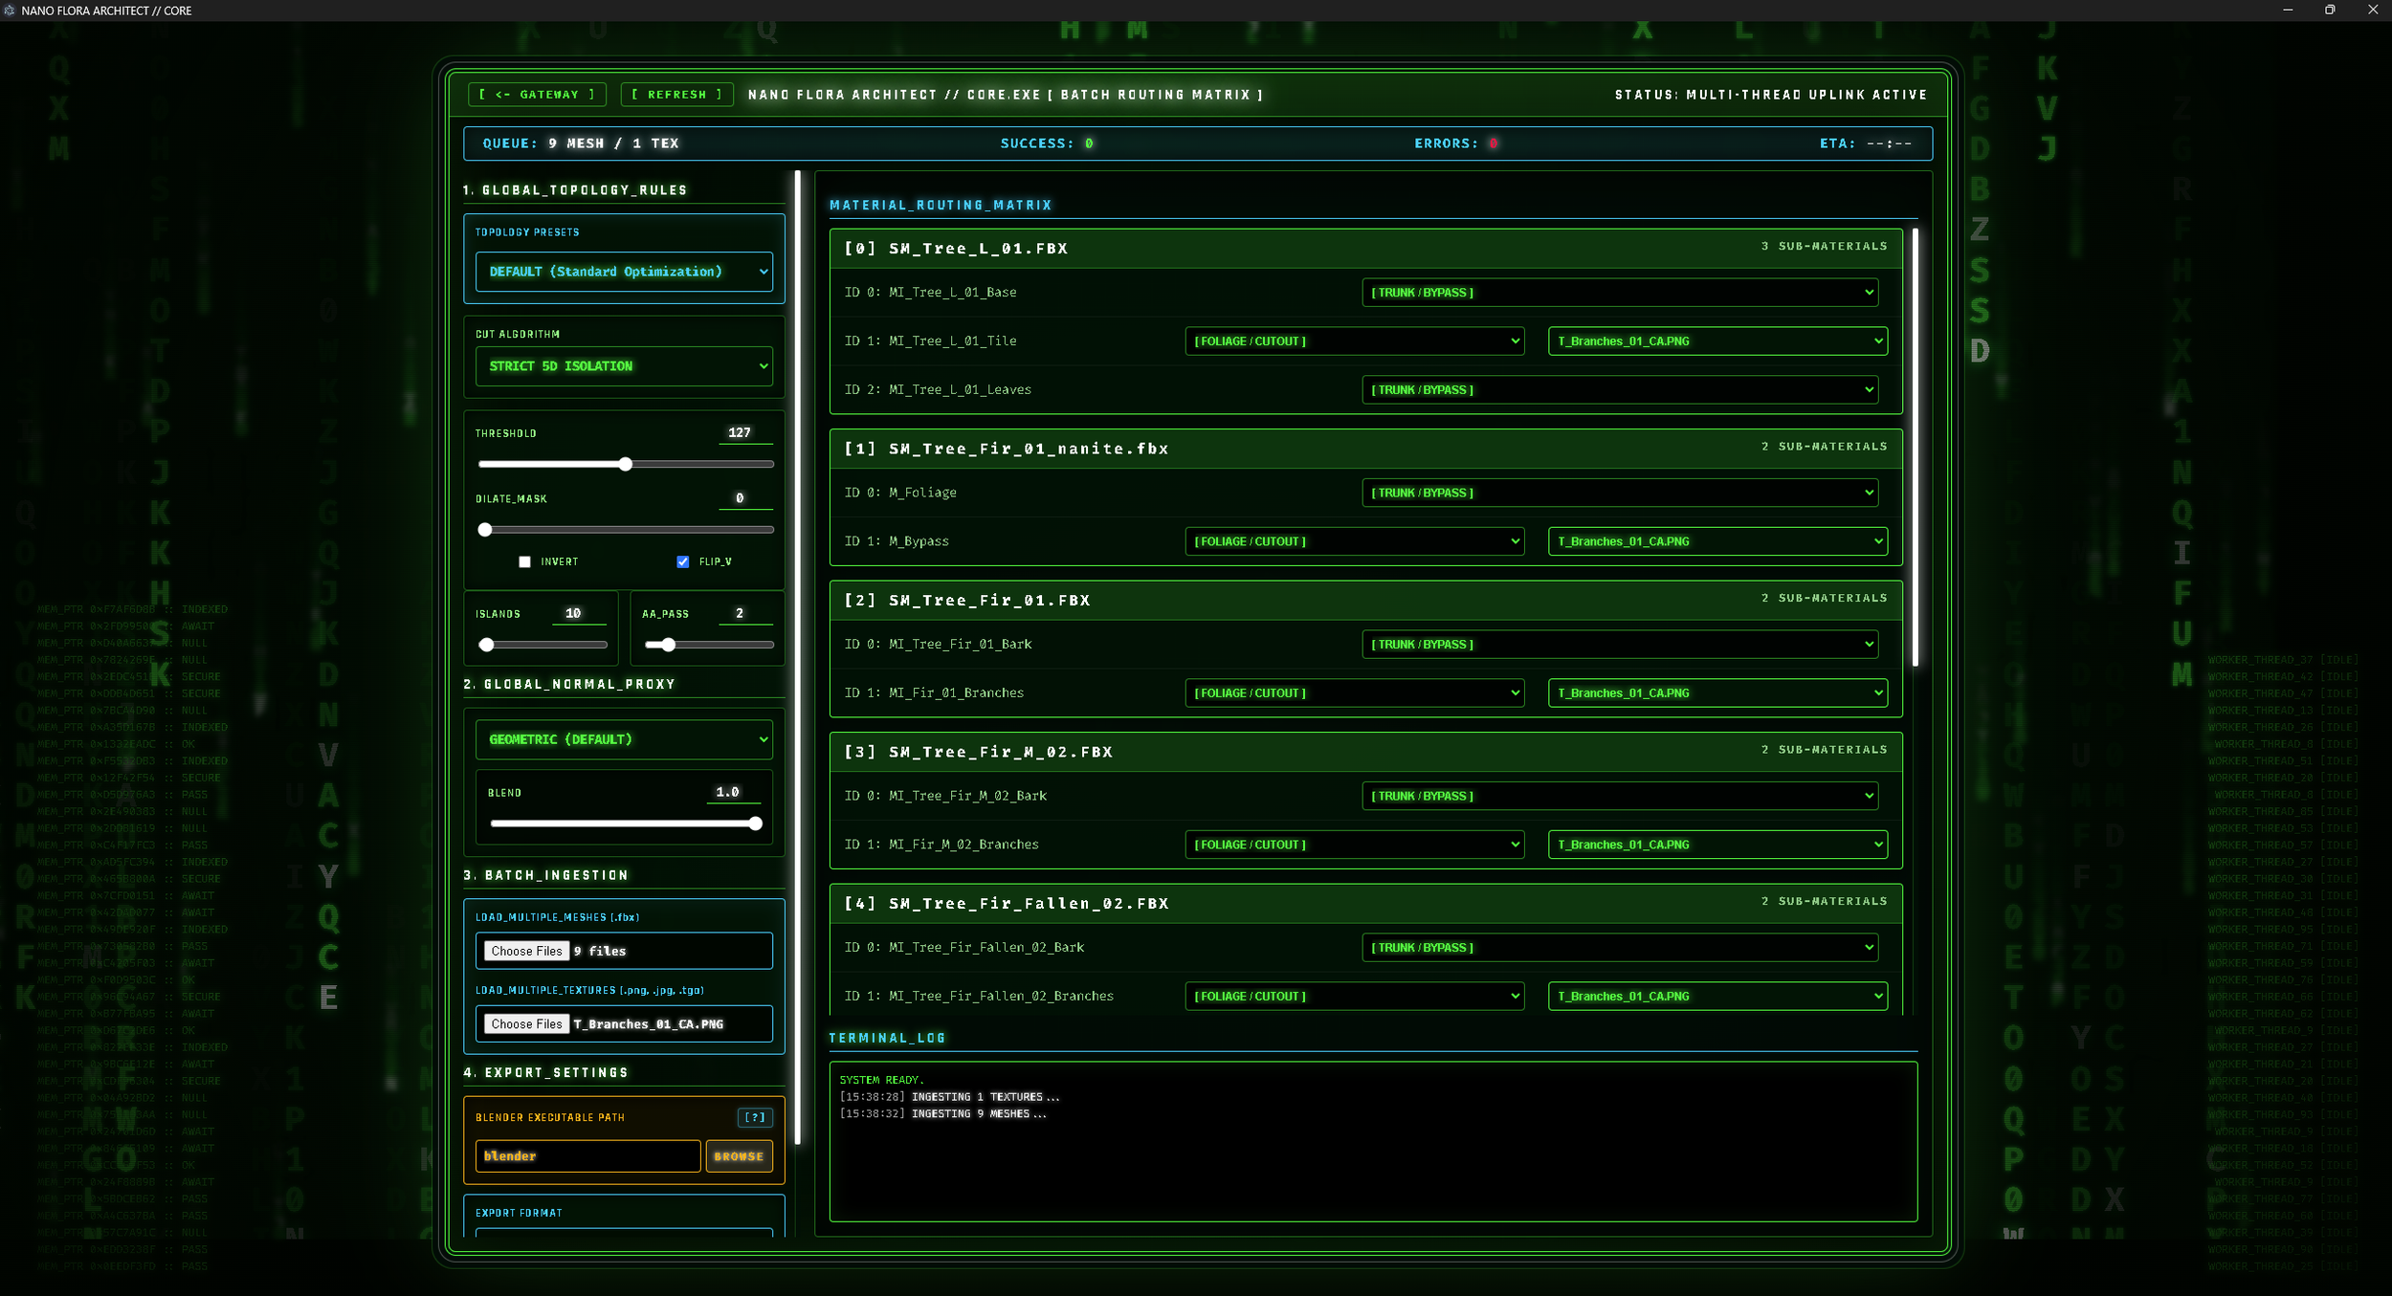Click the GATEWAY back button
The height and width of the screenshot is (1296, 2392).
pyautogui.click(x=537, y=95)
